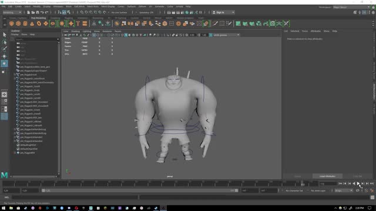Create a polygon sphere from shelf

[12, 23]
